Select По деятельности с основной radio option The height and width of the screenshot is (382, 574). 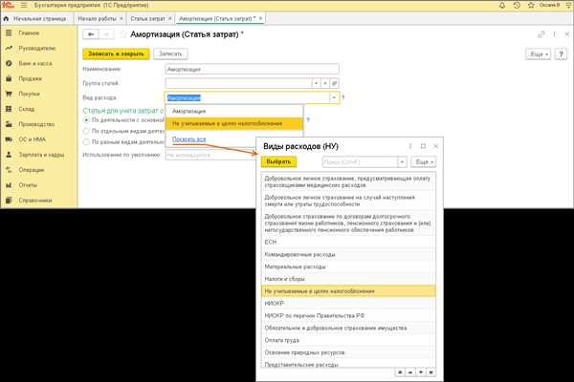click(x=86, y=120)
